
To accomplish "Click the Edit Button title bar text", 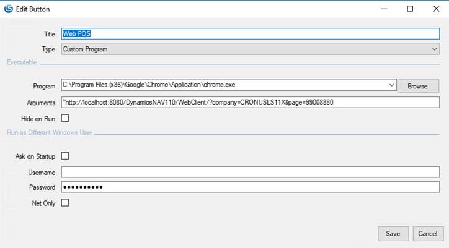I will tap(33, 9).
